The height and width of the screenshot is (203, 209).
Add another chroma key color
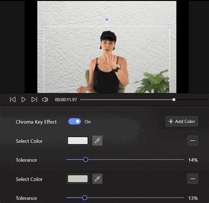182,122
